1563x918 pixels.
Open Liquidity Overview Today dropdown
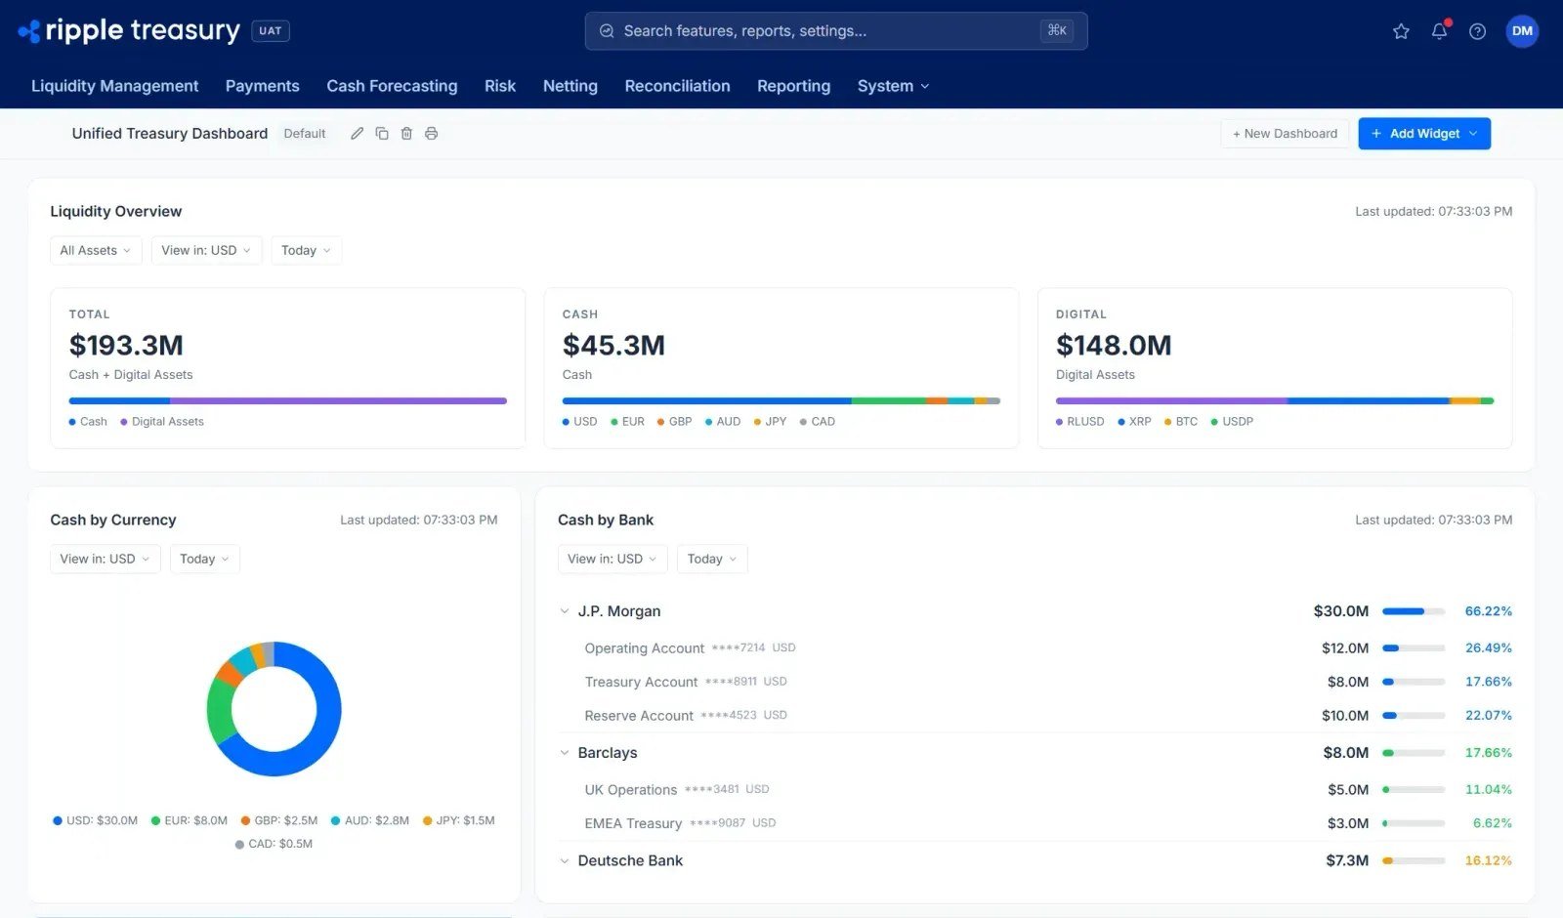point(306,250)
